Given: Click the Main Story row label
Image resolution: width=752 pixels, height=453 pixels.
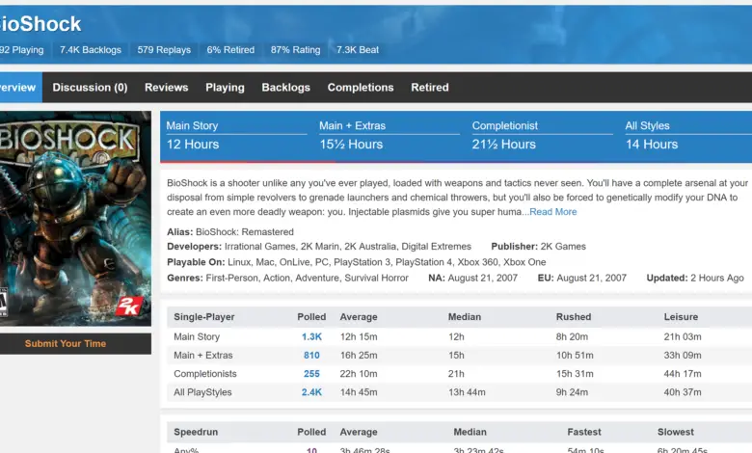Looking at the screenshot, I should (197, 337).
